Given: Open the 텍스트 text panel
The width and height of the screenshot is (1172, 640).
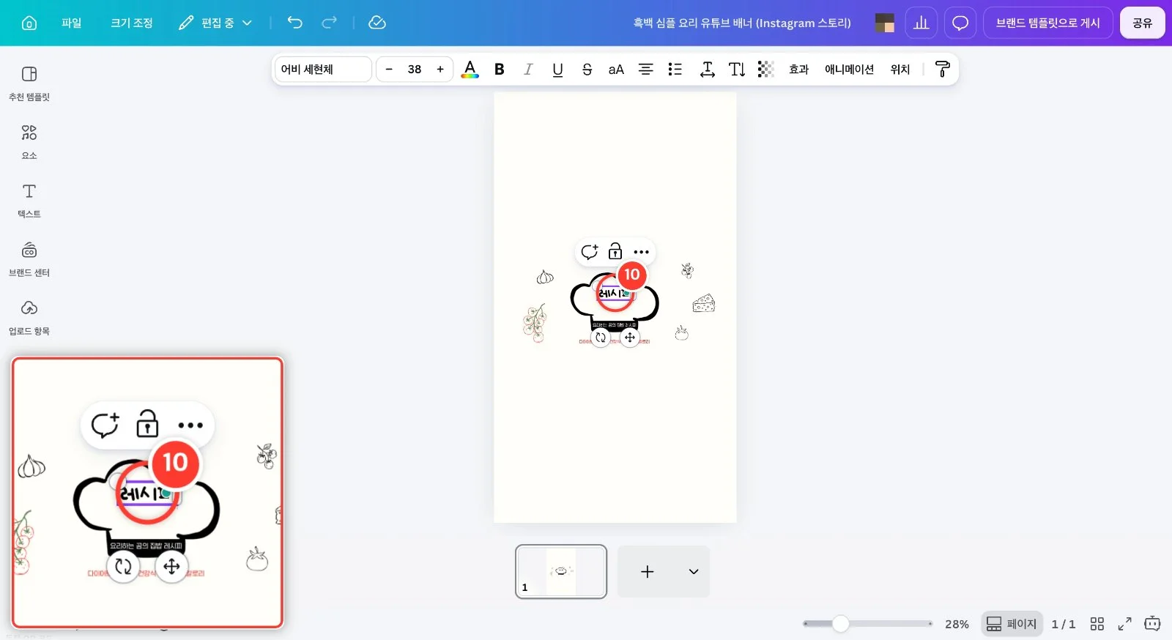Looking at the screenshot, I should [29, 201].
